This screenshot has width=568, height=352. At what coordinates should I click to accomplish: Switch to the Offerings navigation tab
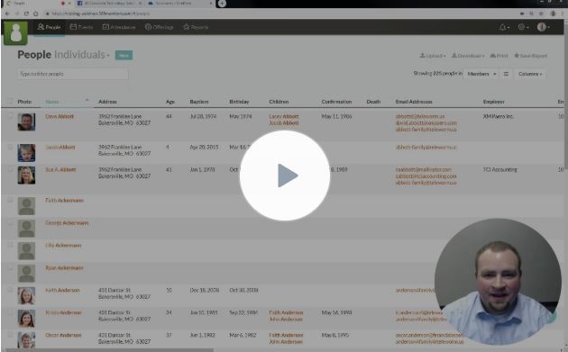[159, 27]
